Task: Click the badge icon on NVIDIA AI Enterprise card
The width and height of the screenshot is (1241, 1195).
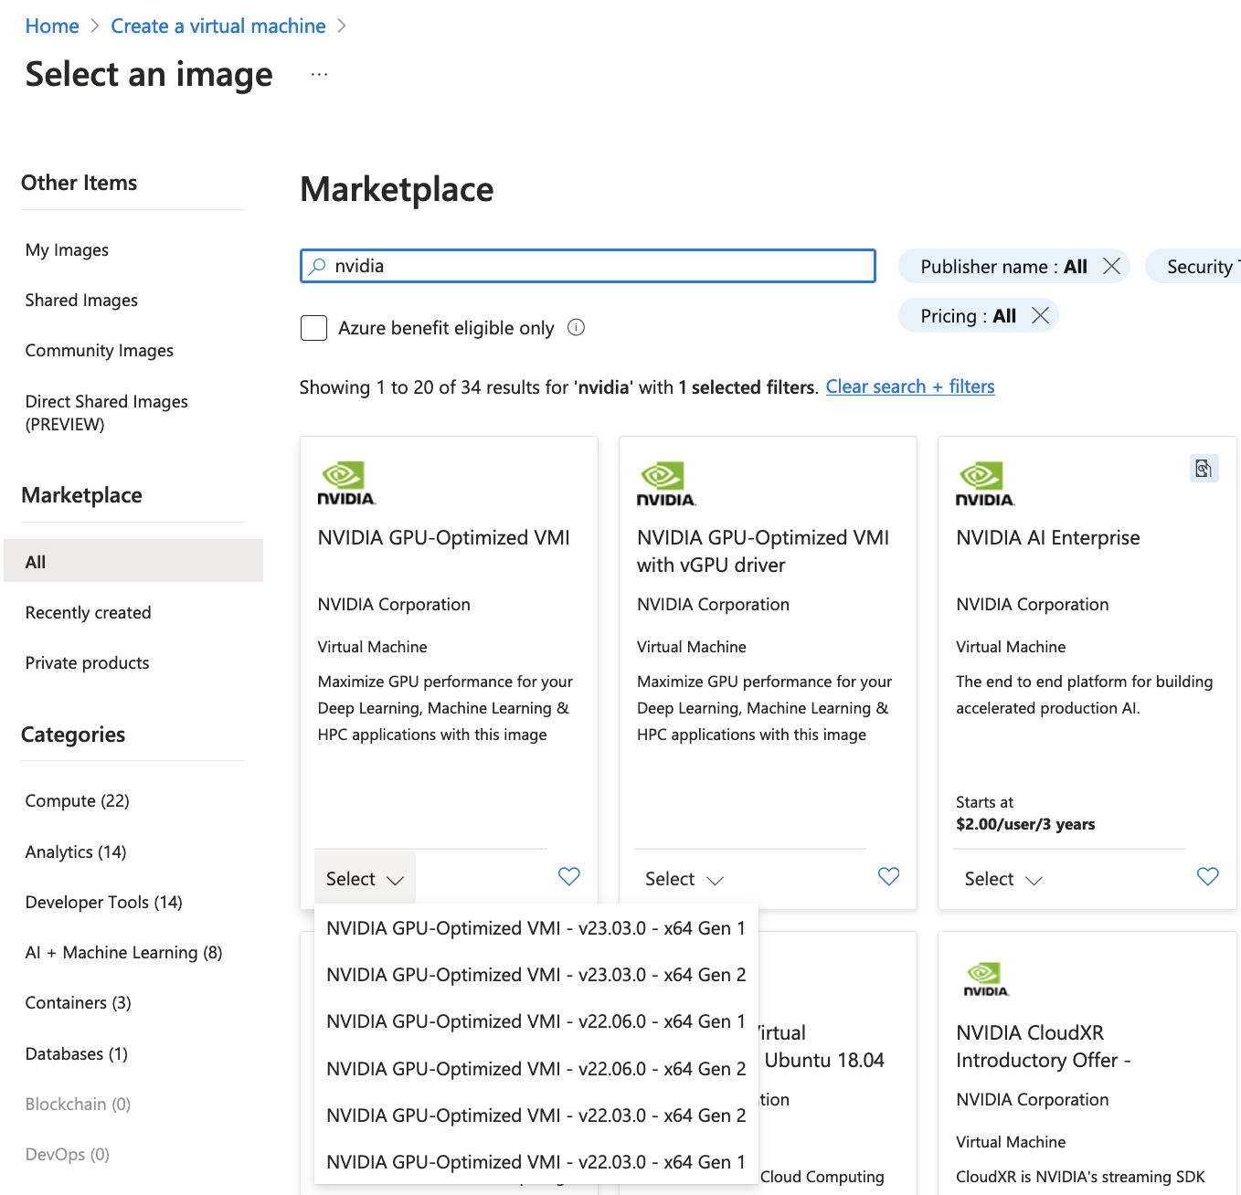Action: (1204, 469)
